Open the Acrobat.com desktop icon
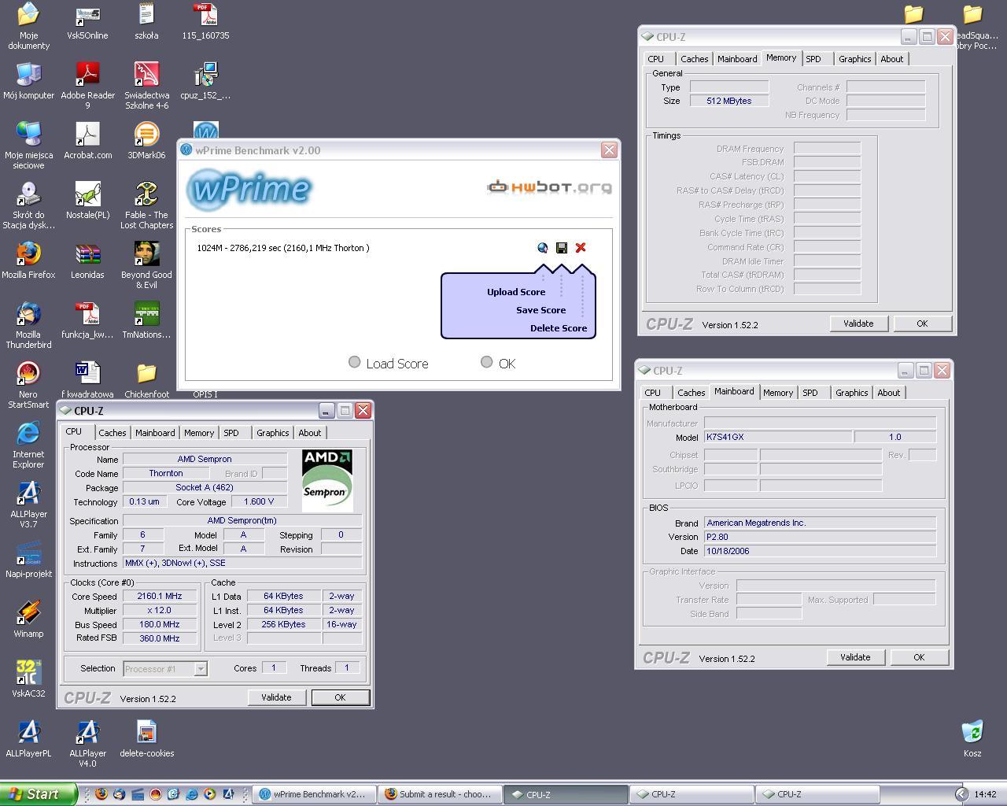The image size is (1007, 806). [x=87, y=141]
